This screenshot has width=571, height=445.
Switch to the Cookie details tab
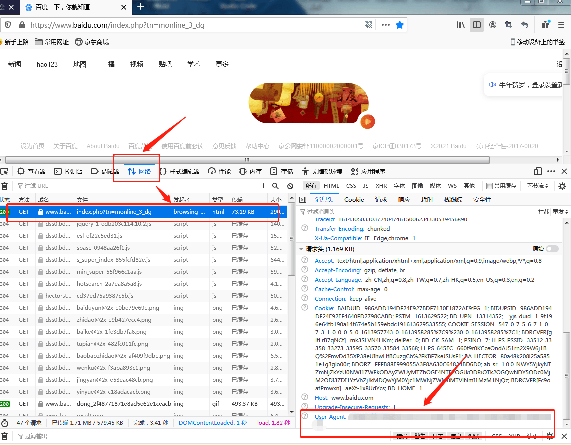pos(354,199)
